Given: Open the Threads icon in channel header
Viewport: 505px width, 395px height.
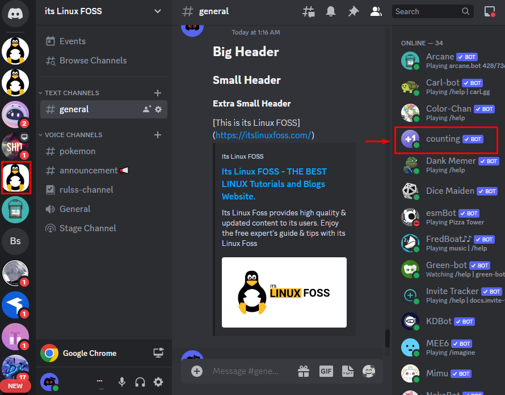Looking at the screenshot, I should (x=308, y=11).
